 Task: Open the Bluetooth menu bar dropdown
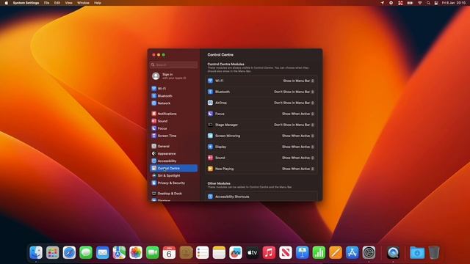click(294, 92)
